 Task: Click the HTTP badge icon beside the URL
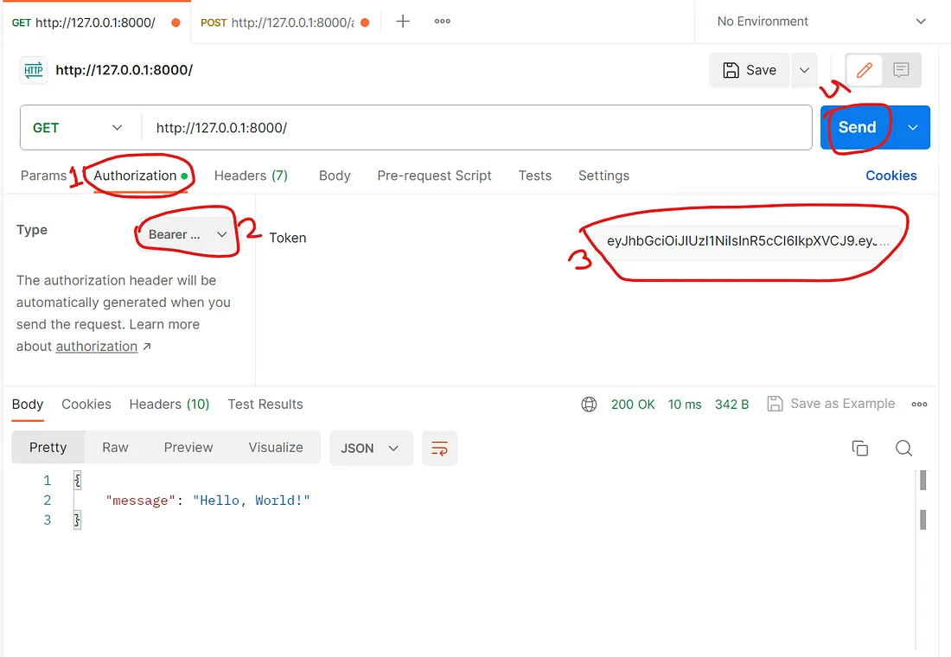pyautogui.click(x=33, y=70)
